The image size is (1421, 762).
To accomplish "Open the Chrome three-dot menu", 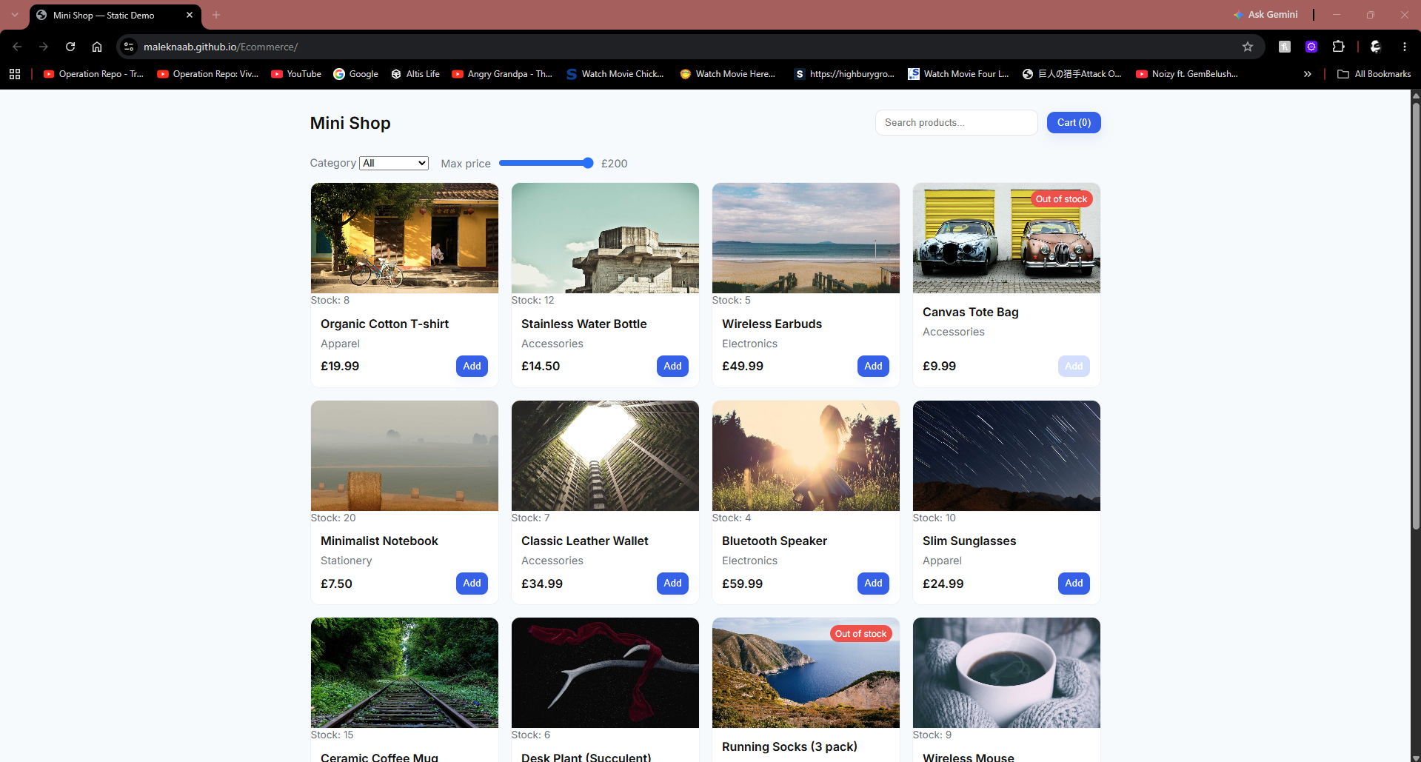I will tap(1405, 47).
